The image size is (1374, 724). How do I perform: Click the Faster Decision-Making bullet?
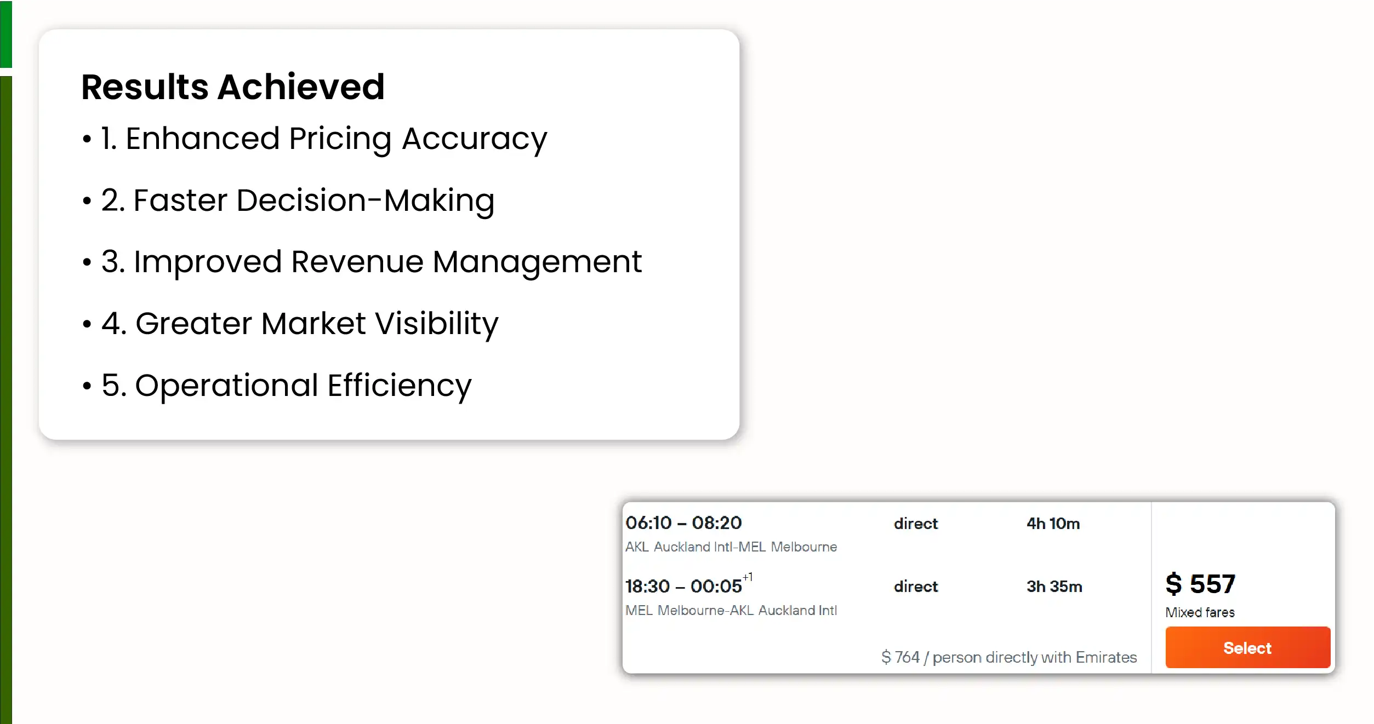coord(297,200)
